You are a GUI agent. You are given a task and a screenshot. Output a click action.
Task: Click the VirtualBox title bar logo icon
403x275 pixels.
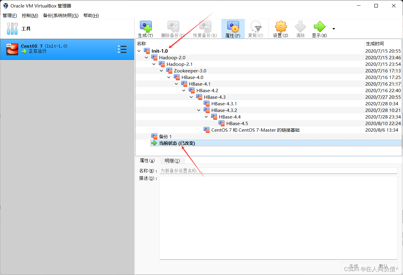pos(6,6)
